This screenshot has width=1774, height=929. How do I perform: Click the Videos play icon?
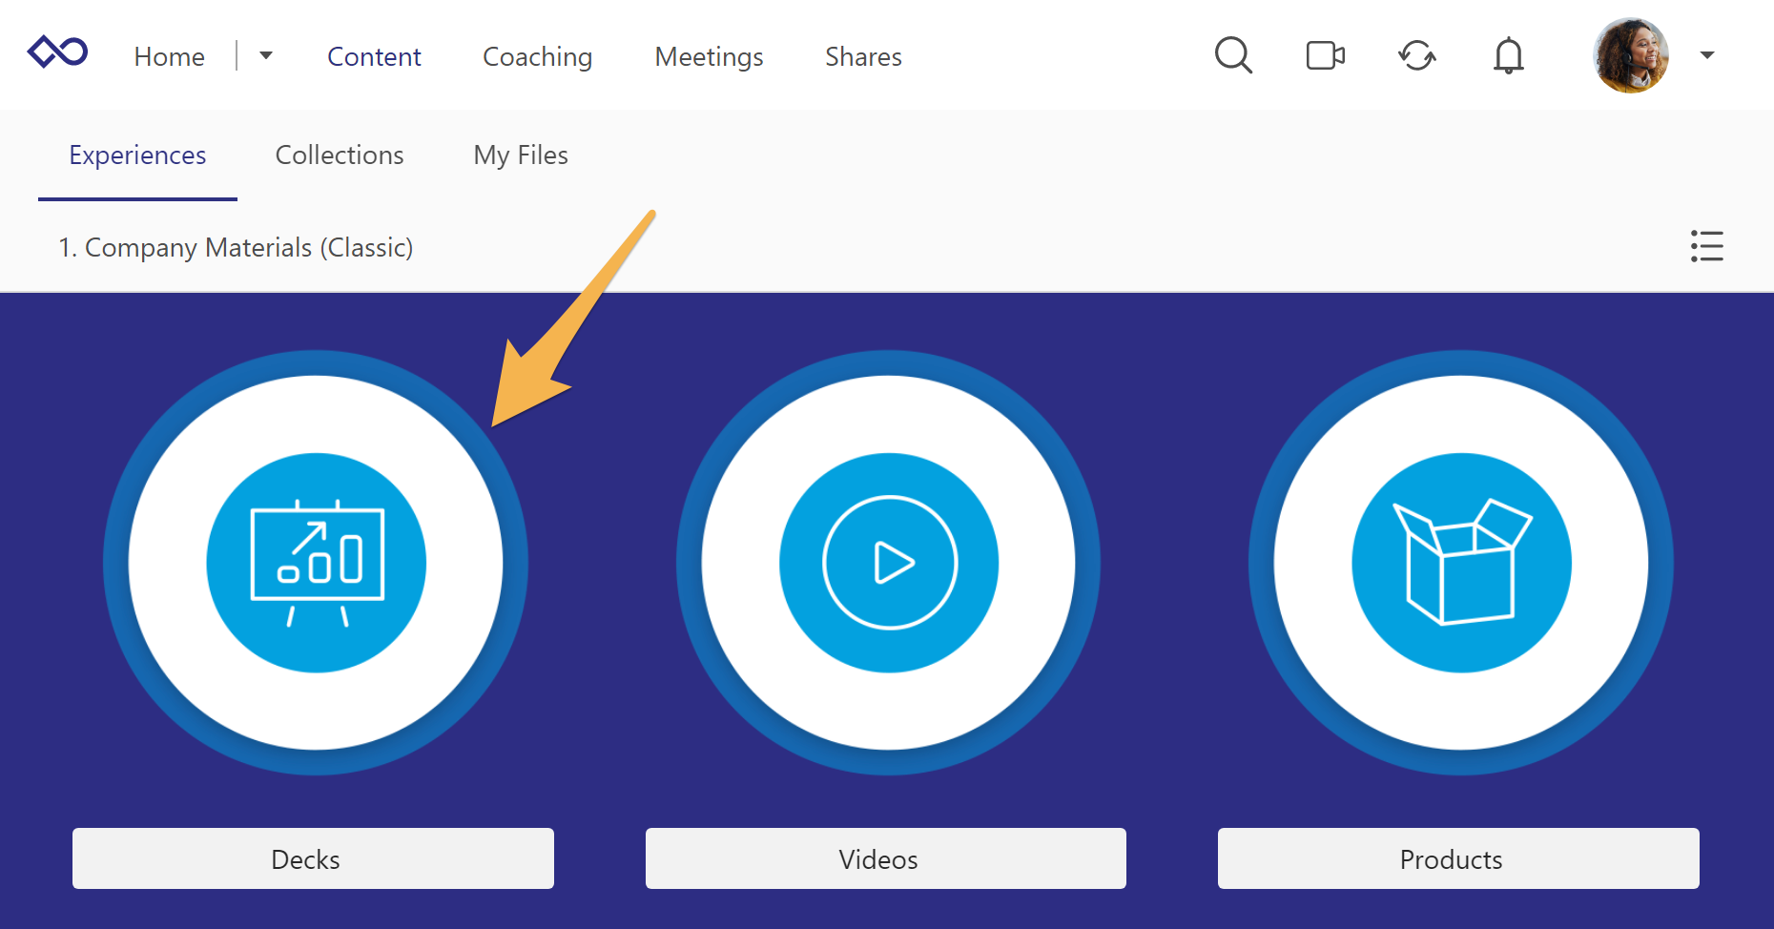pos(887,562)
